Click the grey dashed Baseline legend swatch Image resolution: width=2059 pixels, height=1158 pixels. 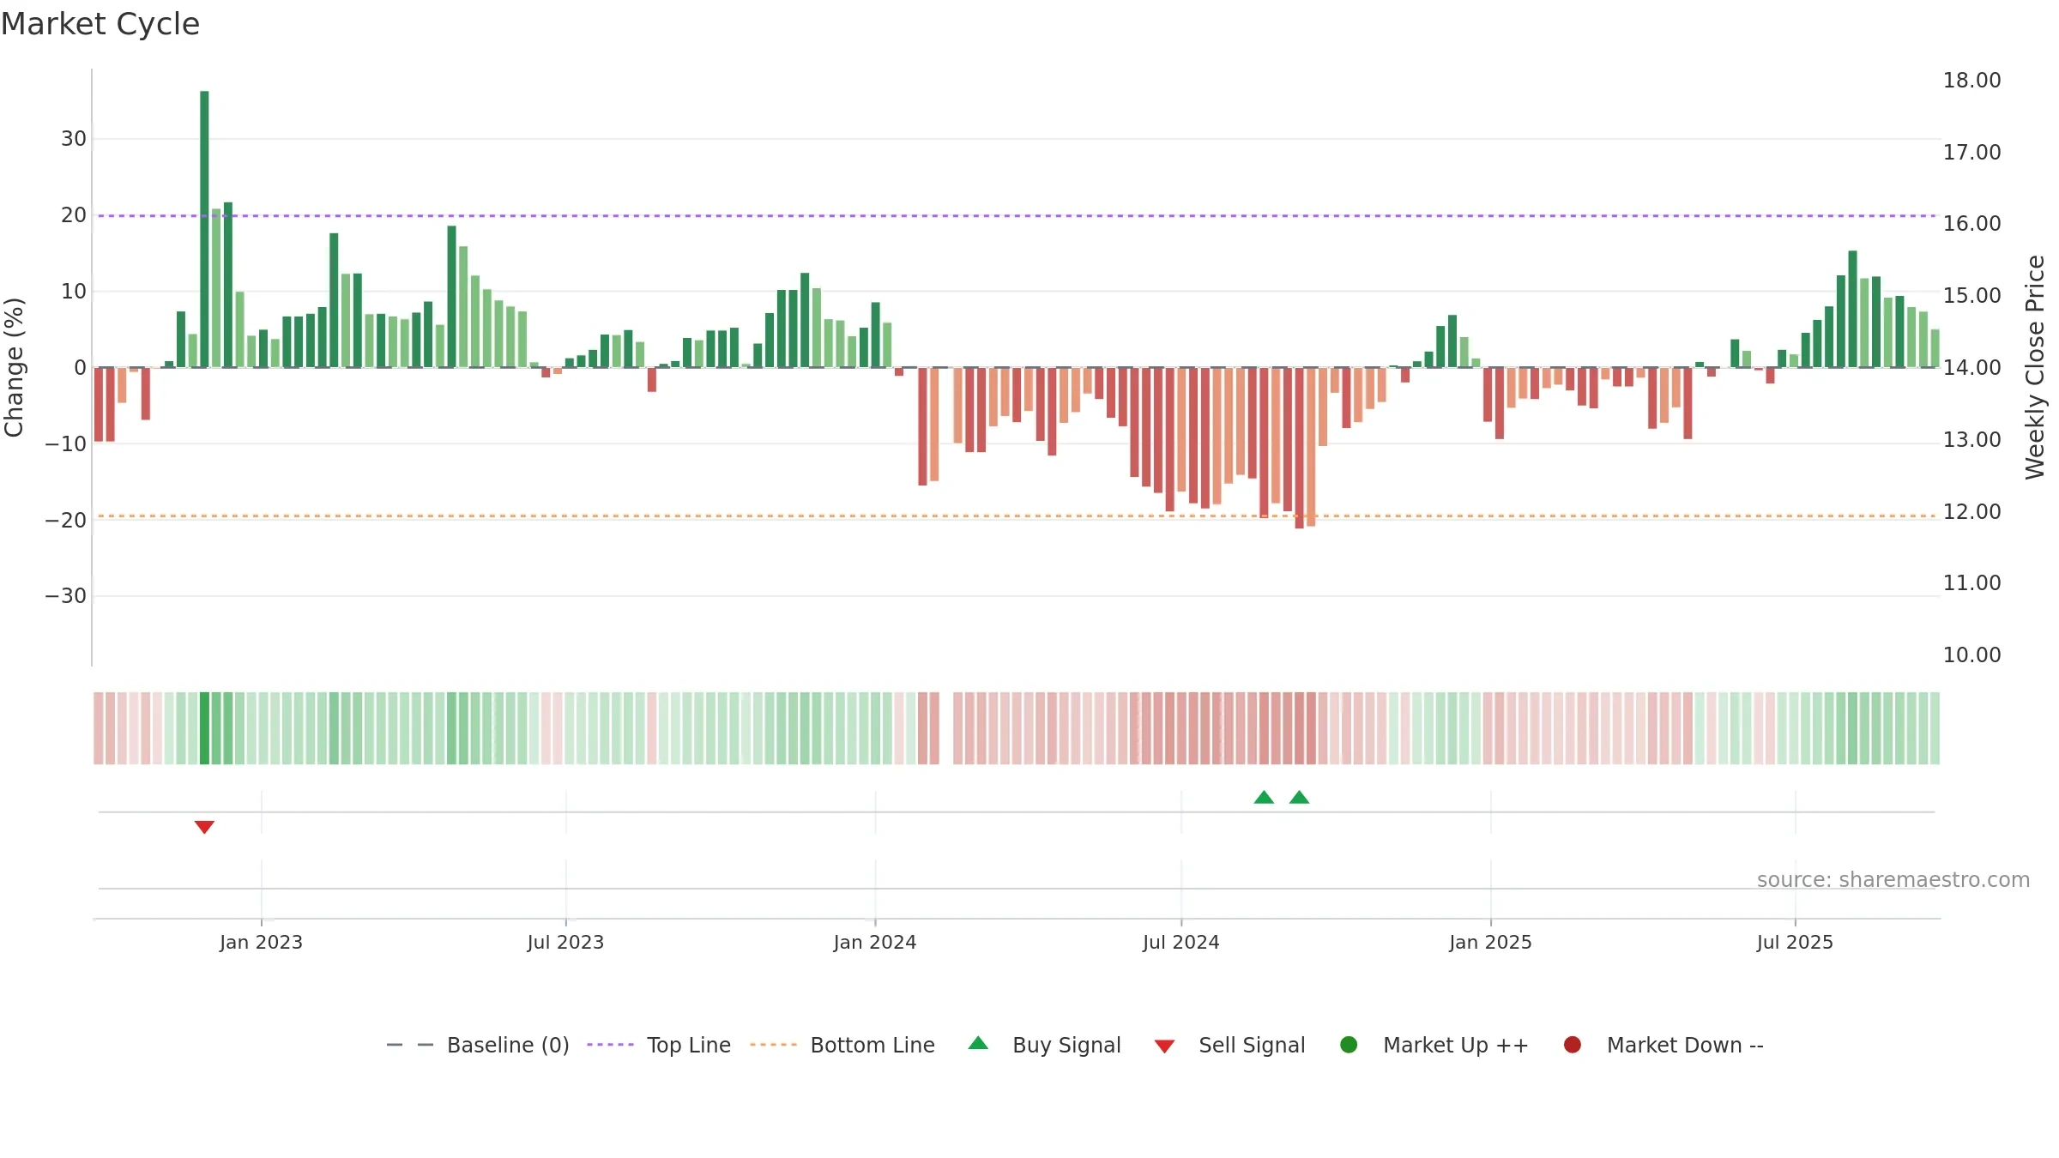pyautogui.click(x=410, y=1045)
